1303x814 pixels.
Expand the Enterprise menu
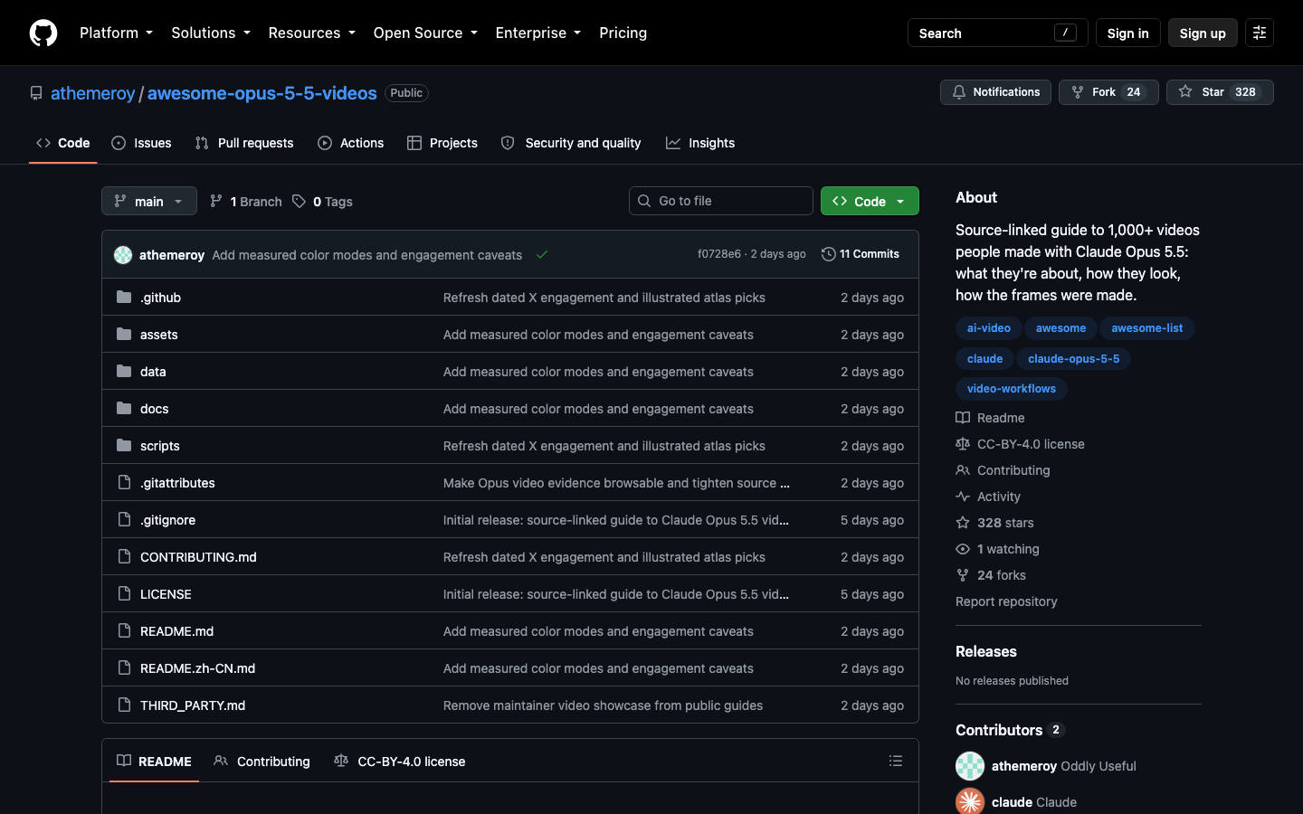click(538, 33)
